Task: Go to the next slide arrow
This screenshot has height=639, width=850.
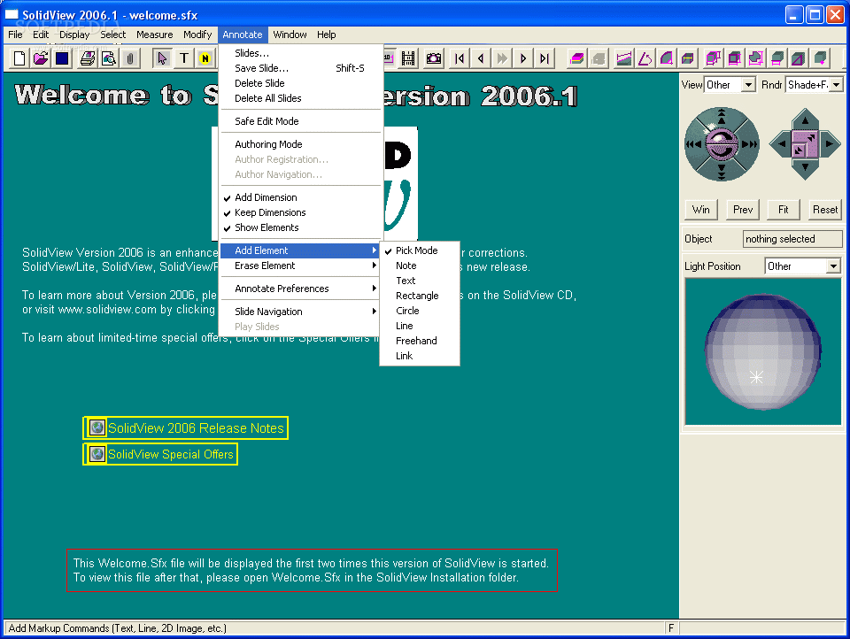Action: [x=523, y=58]
